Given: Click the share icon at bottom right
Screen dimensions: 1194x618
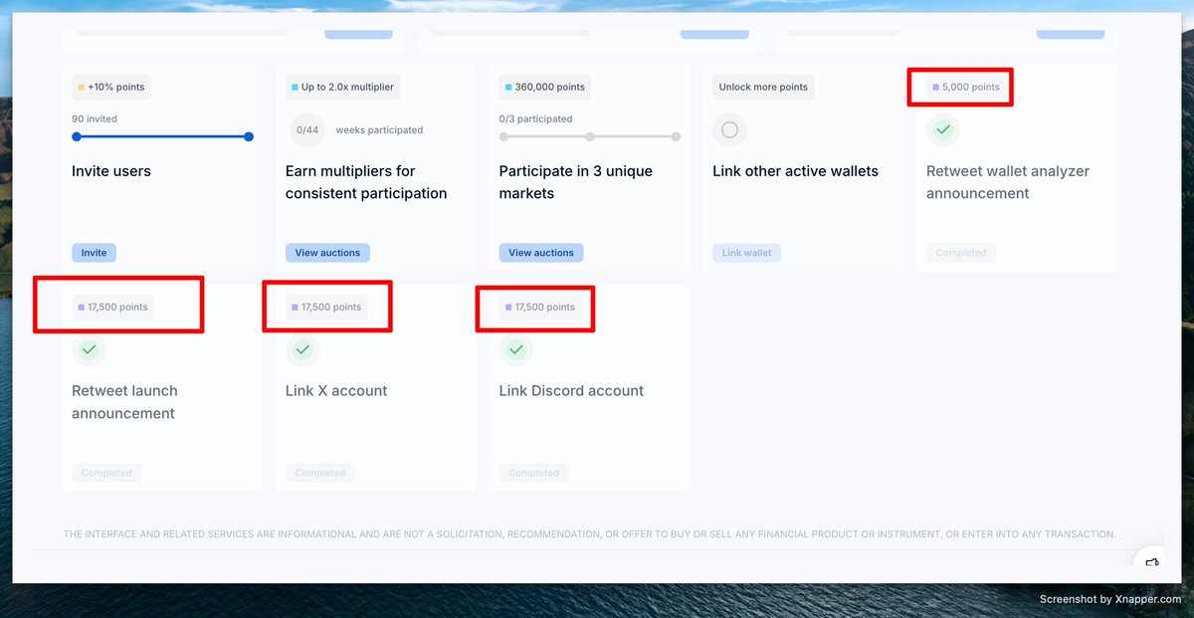Looking at the screenshot, I should point(1150,563).
